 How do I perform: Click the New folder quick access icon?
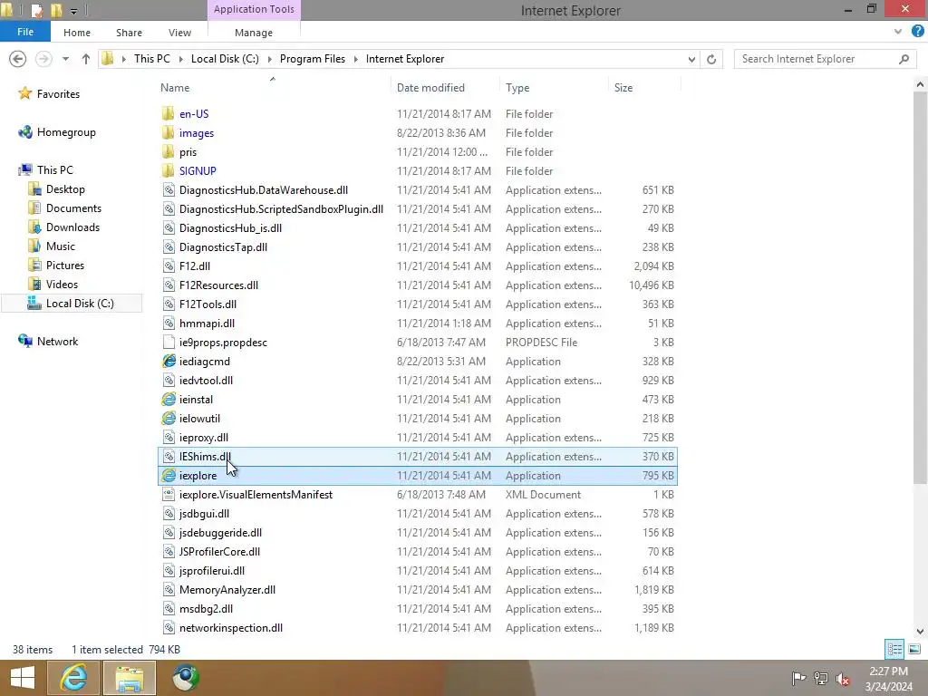point(56,10)
